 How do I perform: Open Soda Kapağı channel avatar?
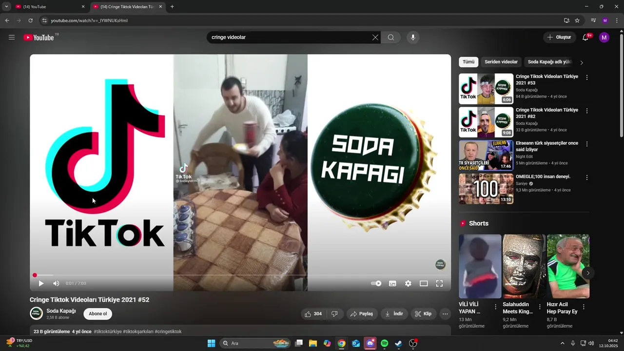(x=36, y=313)
